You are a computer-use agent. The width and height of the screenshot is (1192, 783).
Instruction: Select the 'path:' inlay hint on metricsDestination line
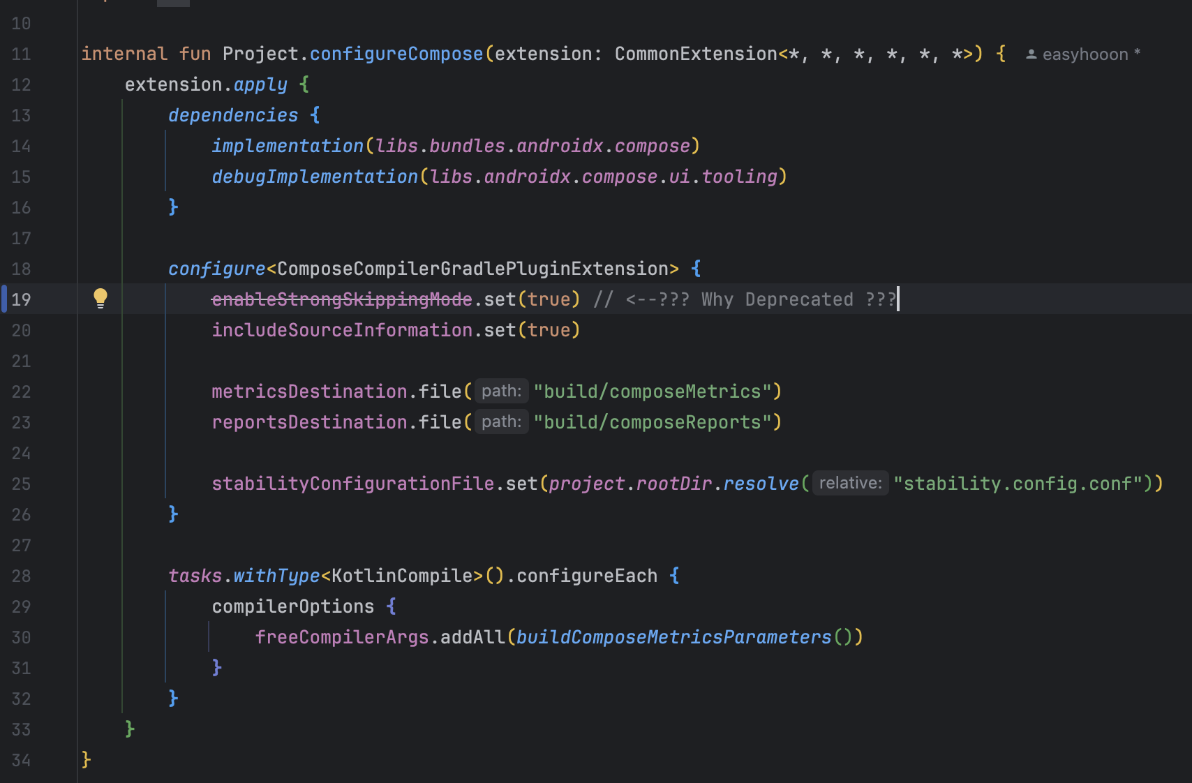pyautogui.click(x=502, y=391)
